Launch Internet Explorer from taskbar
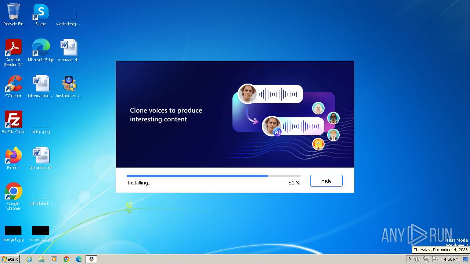The width and height of the screenshot is (470, 264). (x=29, y=259)
